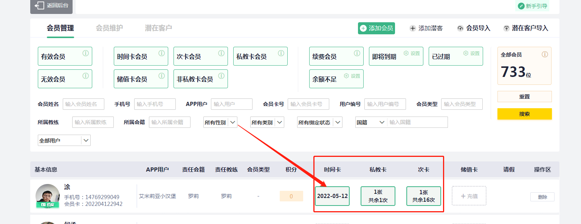
Task: Switch to the 会员维护 tab
Action: [109, 28]
